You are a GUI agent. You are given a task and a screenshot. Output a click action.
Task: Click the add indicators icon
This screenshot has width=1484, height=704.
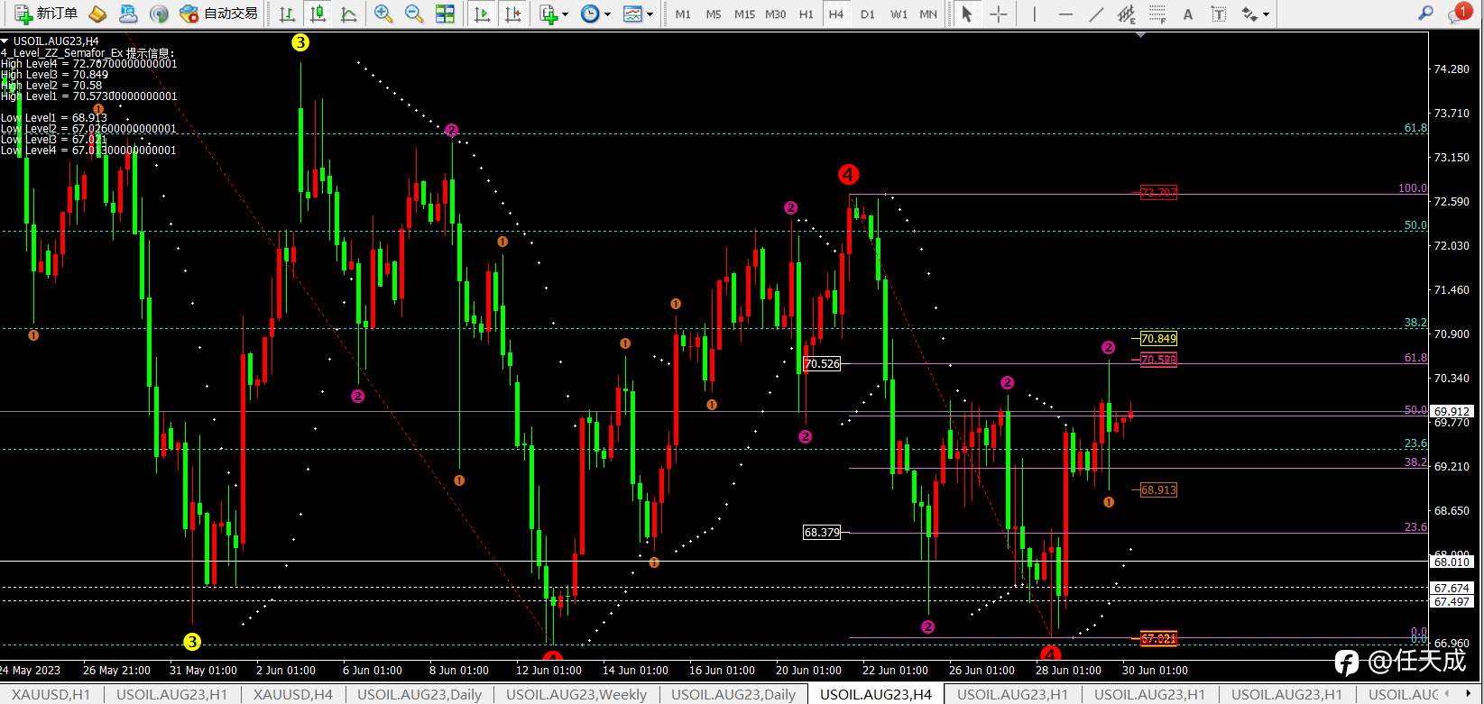tap(548, 14)
